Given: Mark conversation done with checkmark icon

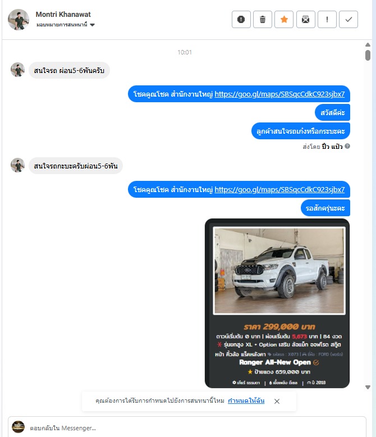Looking at the screenshot, I should point(349,20).
